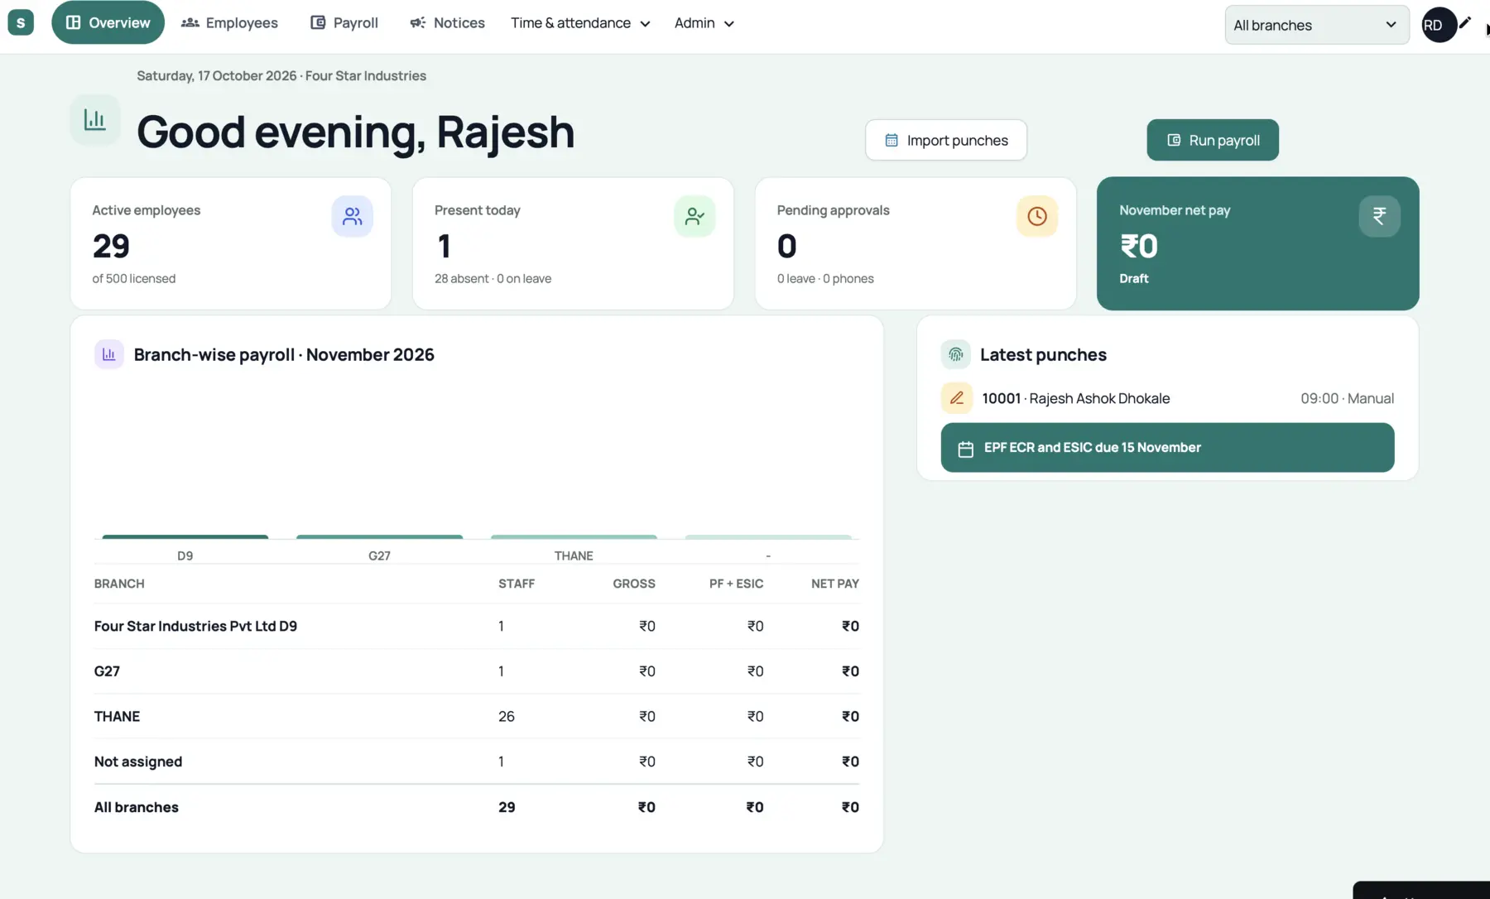Expand the Admin menu
The width and height of the screenshot is (1490, 899).
pyautogui.click(x=704, y=23)
